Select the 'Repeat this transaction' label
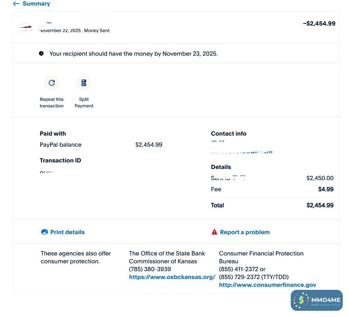 [52, 103]
